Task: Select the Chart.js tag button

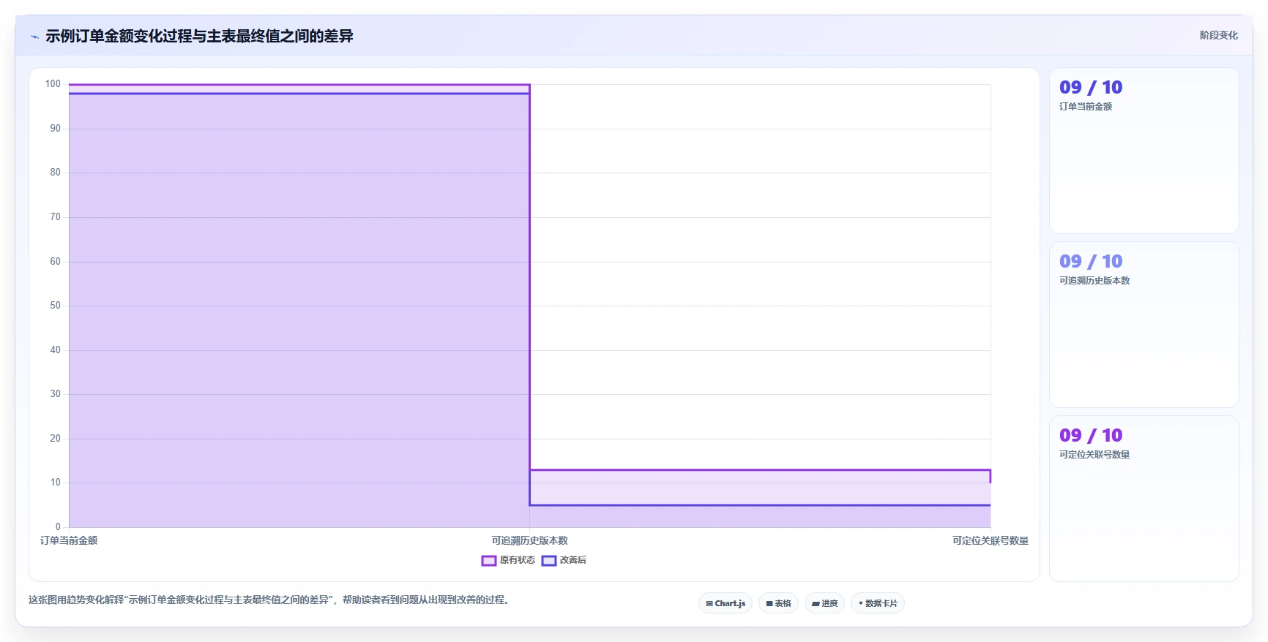Action: tap(726, 603)
